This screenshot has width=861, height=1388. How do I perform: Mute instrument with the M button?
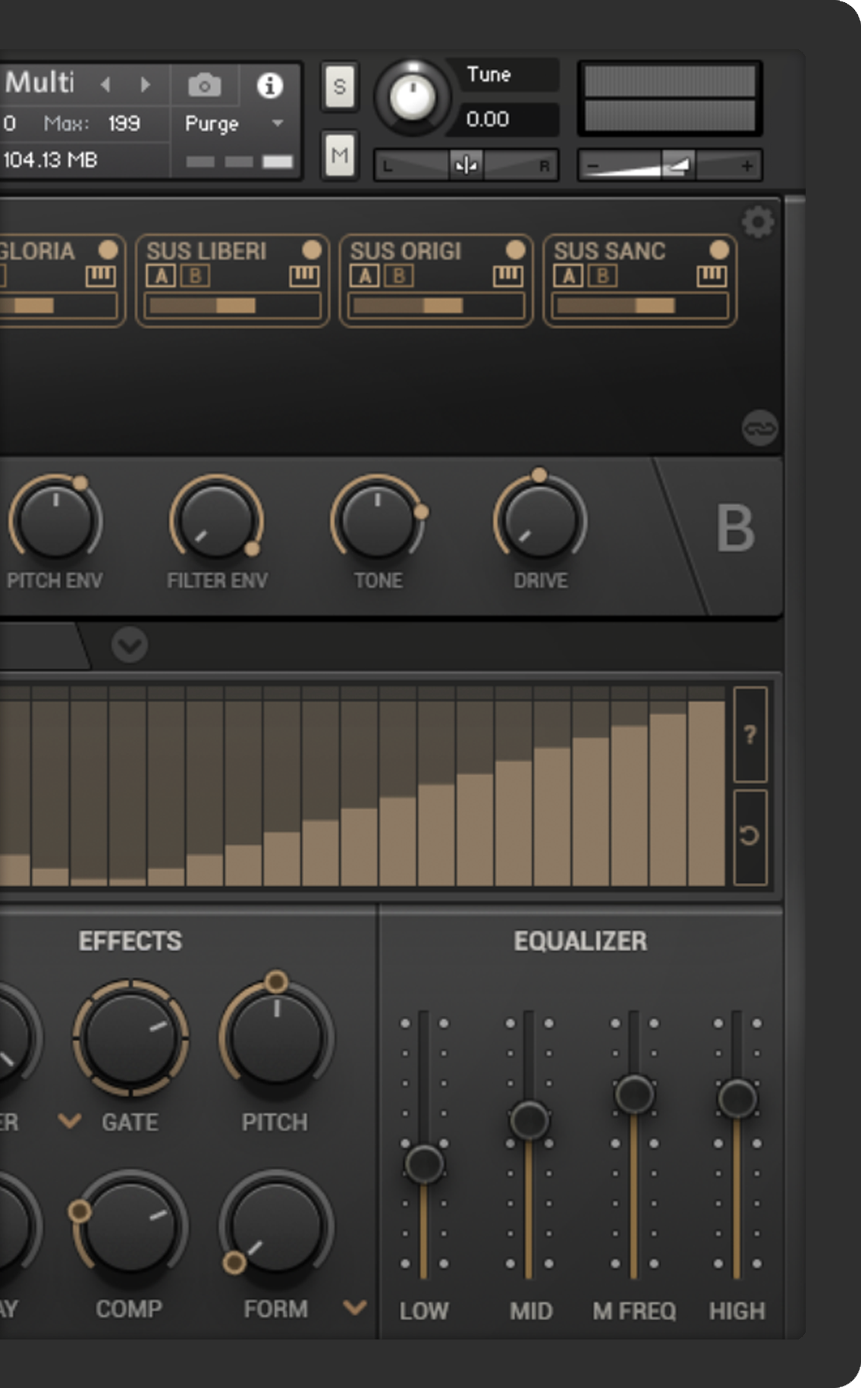(339, 155)
